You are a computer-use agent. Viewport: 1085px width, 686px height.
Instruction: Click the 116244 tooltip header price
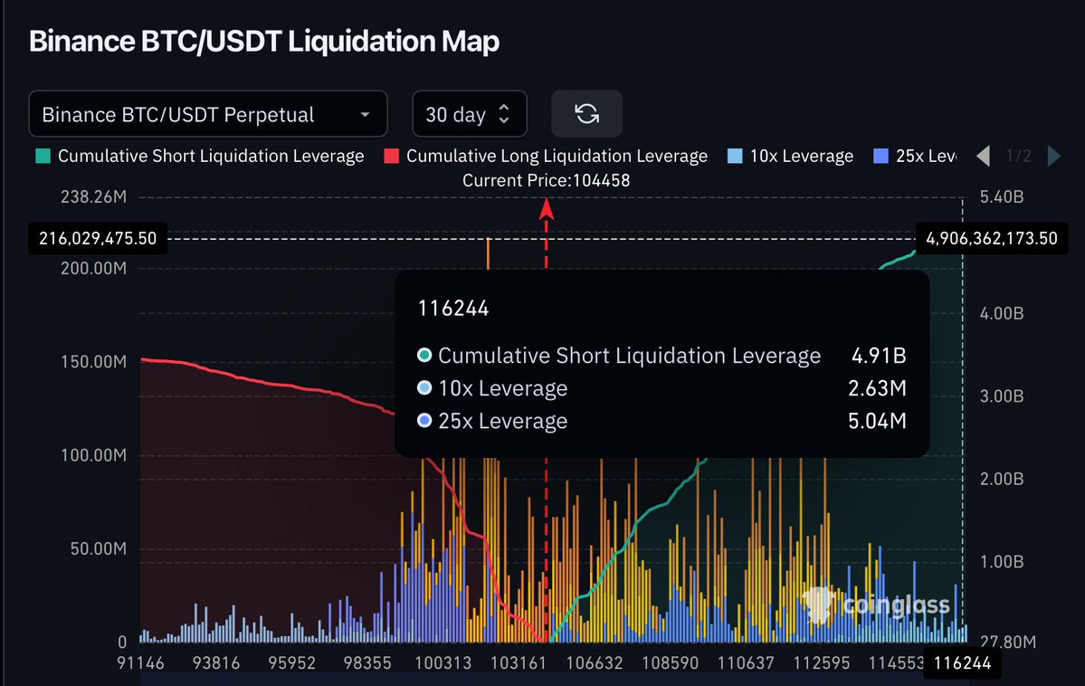pos(453,308)
